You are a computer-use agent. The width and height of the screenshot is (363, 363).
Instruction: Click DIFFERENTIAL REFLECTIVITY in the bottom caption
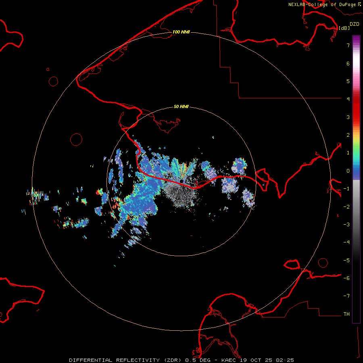115,360
